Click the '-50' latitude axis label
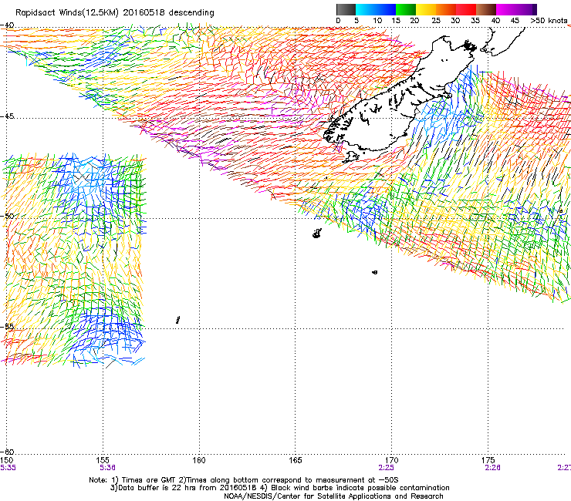This screenshot has height=501, width=571. click(x=7, y=216)
